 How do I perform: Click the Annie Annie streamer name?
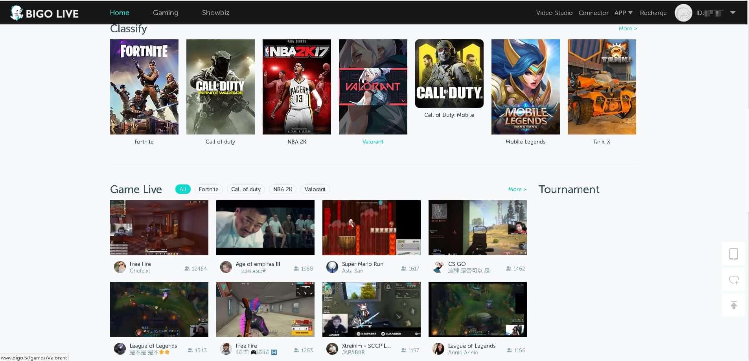point(463,352)
